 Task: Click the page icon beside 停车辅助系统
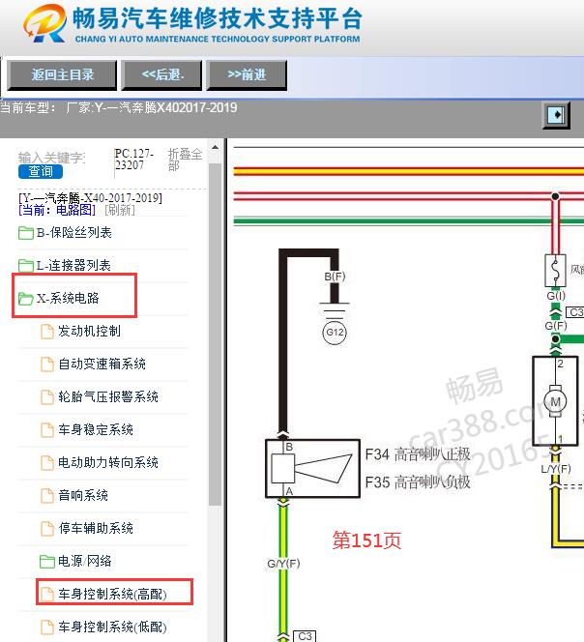point(47,528)
